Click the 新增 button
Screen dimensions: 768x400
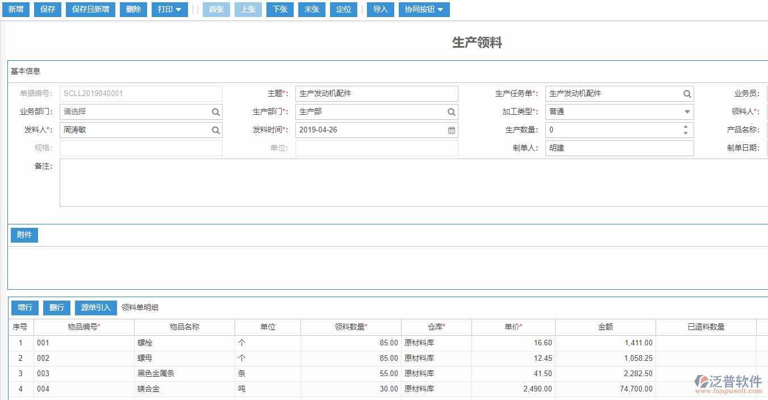pyautogui.click(x=16, y=10)
